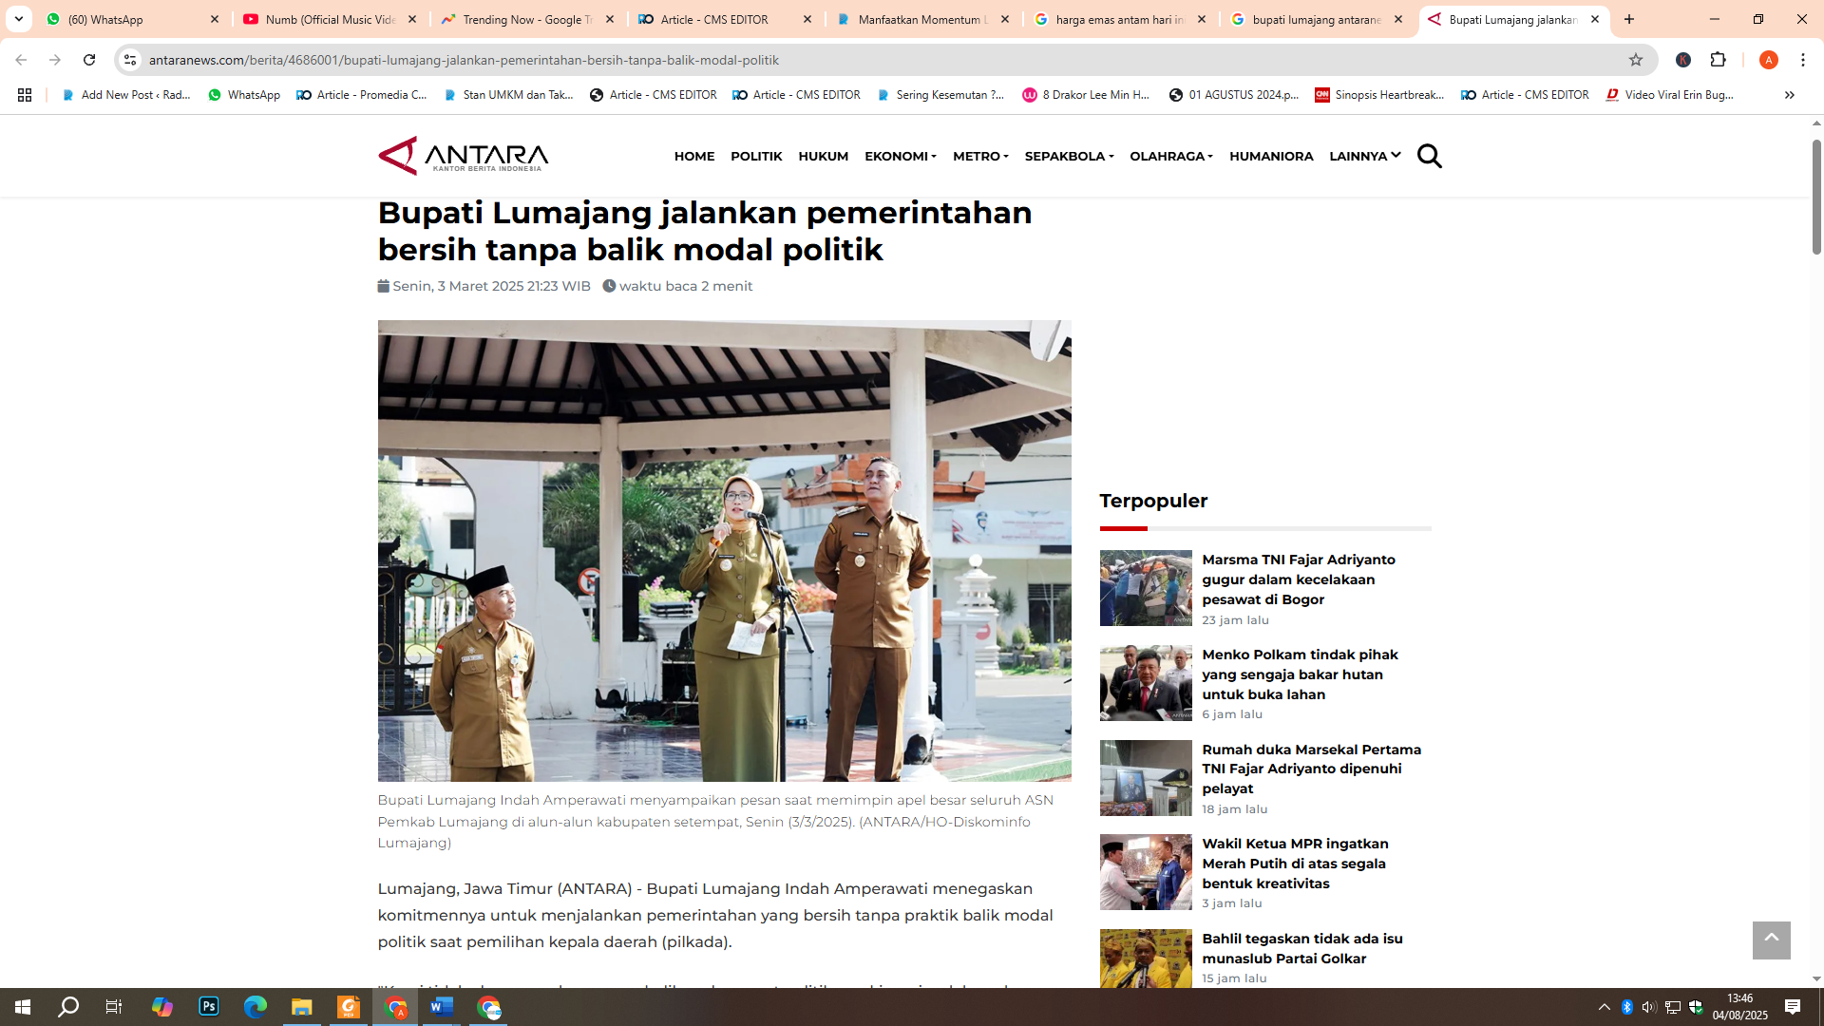Click the site information icon in address bar
This screenshot has height=1026, width=1824.
[x=130, y=60]
